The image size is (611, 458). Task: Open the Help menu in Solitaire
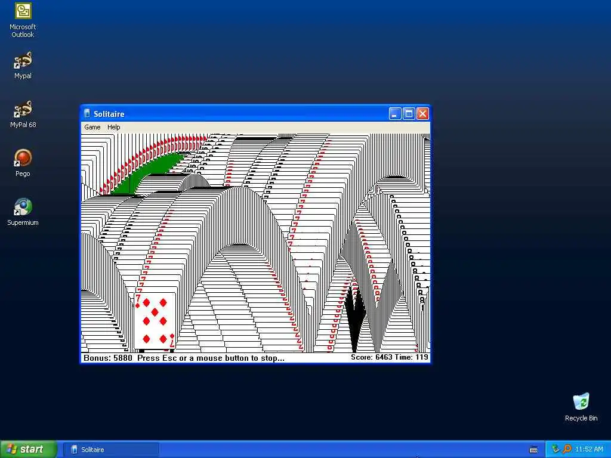(x=113, y=127)
